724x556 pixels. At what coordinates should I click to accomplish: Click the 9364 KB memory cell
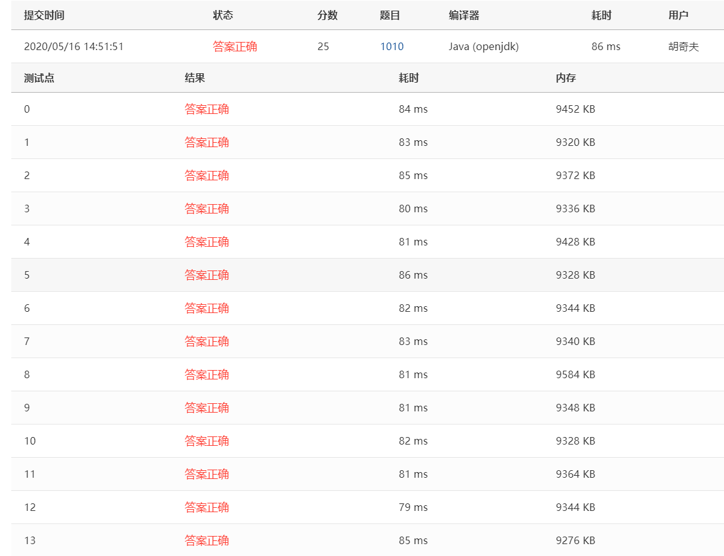click(575, 474)
